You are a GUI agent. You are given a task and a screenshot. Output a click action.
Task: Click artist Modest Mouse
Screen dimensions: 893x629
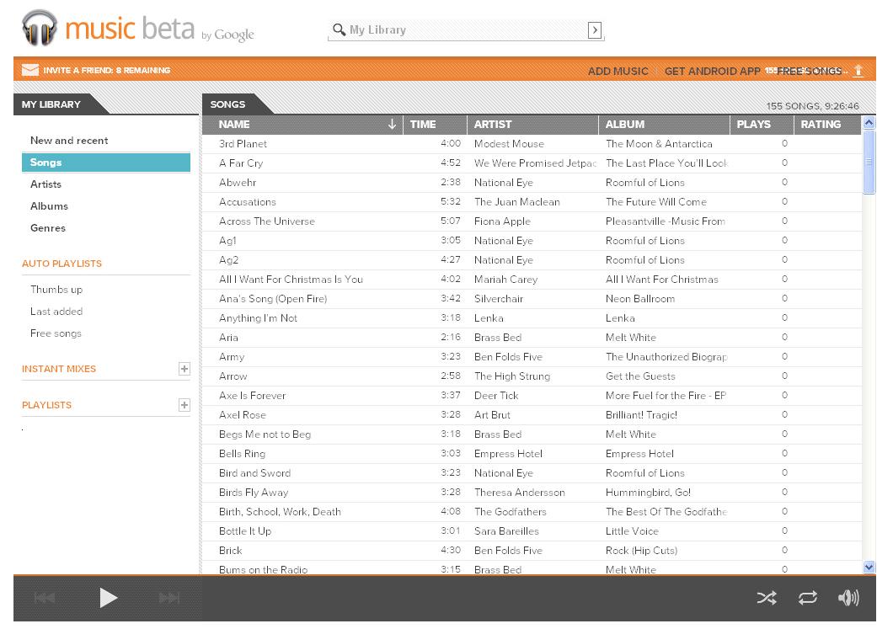point(509,144)
